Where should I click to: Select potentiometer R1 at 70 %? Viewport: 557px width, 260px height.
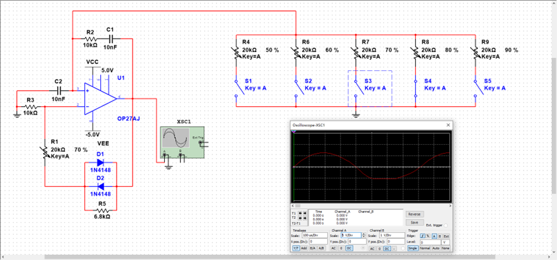pyautogui.click(x=45, y=153)
